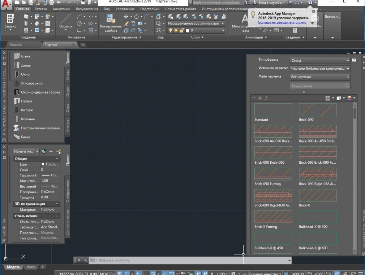This screenshot has height=275, width=365.
Task: Expand the Файл чертежа dropdown
Action: tap(320, 77)
